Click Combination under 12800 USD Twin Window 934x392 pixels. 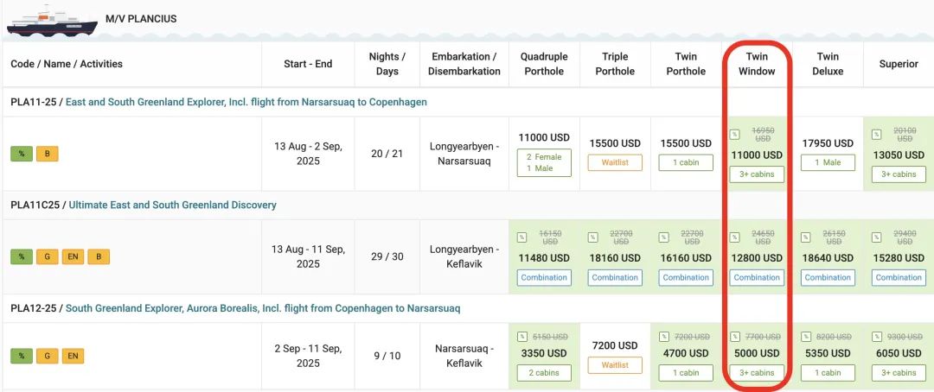[757, 277]
